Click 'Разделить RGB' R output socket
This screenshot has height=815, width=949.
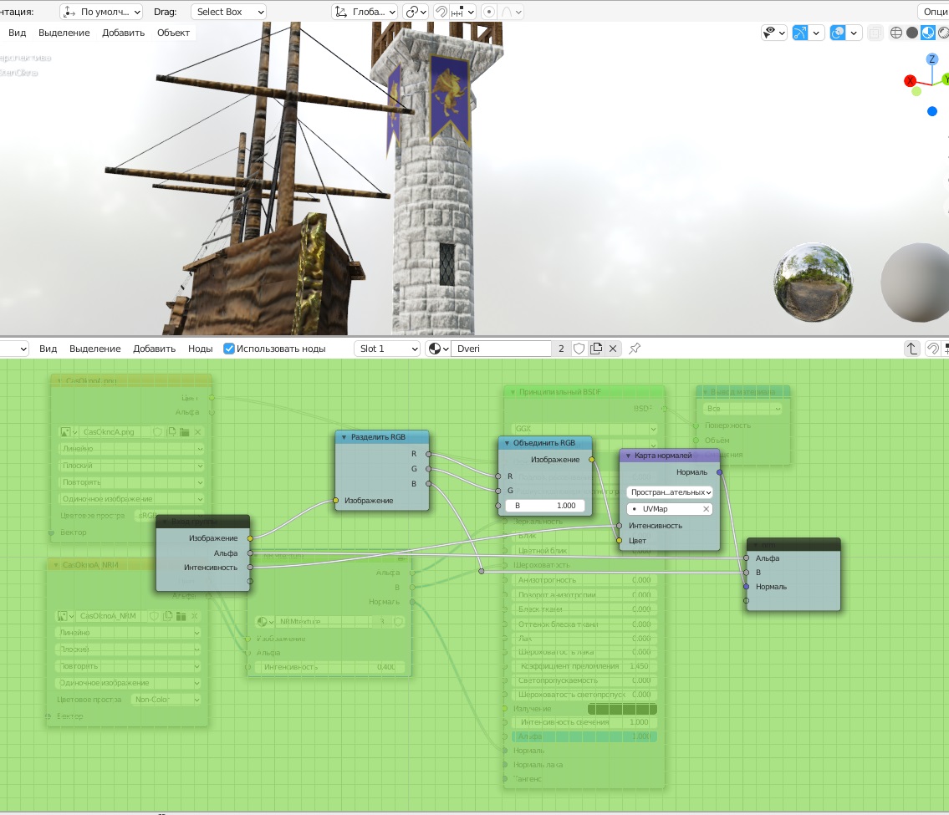pos(428,454)
